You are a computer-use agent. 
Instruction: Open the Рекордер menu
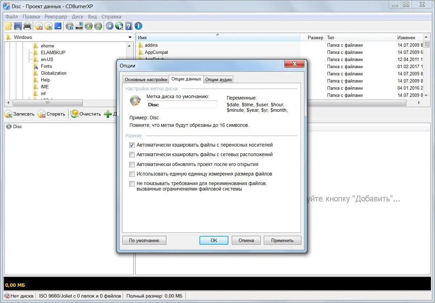56,16
